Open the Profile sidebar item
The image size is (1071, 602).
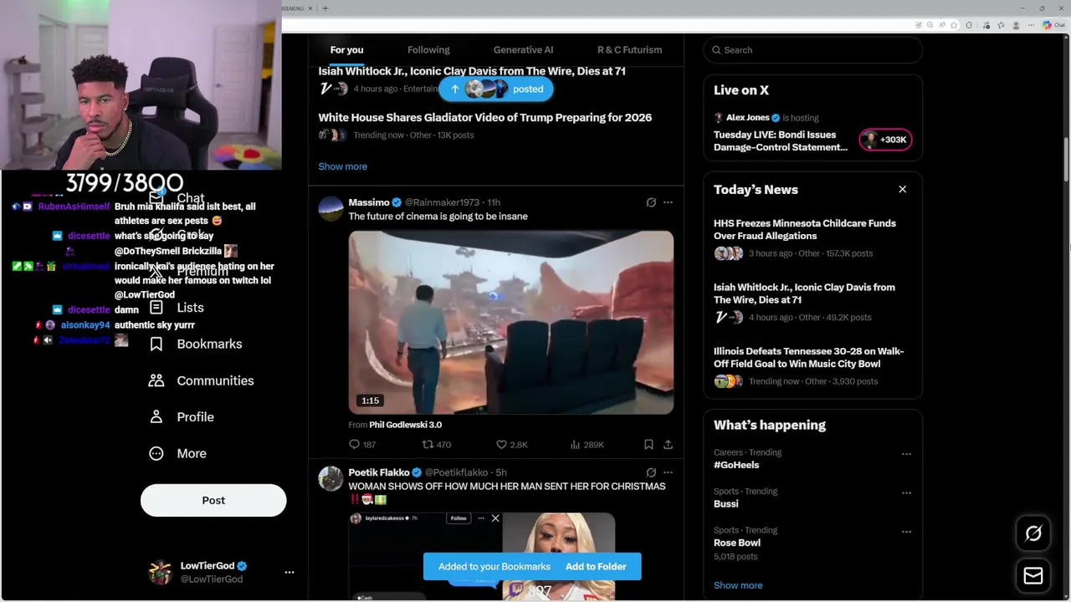coord(181,417)
